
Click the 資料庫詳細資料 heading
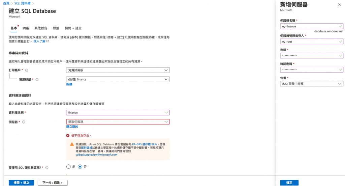pyautogui.click(x=20, y=96)
